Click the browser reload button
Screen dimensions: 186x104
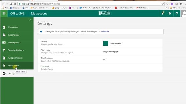tap(11, 4)
